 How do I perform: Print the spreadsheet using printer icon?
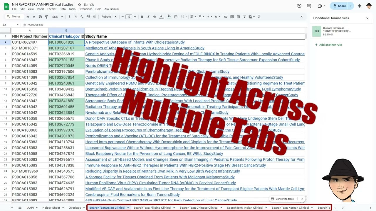click(x=40, y=17)
